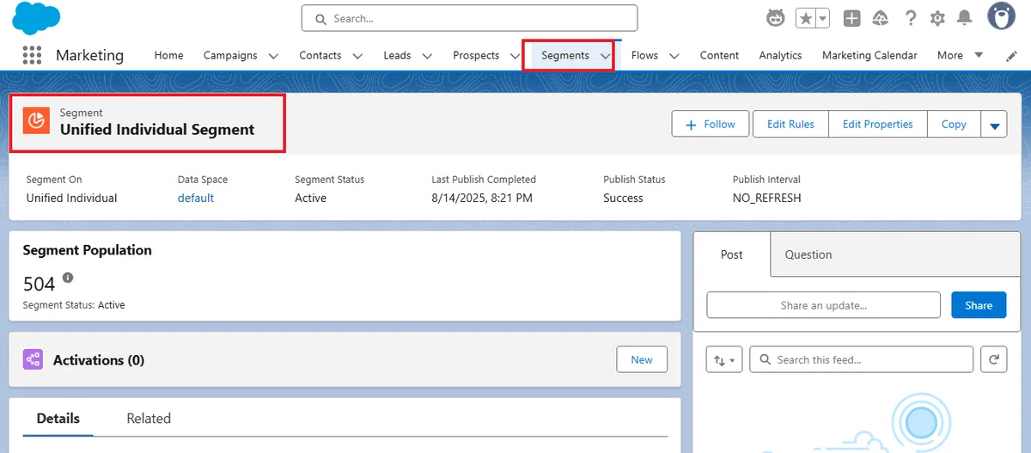Open the Flows tab
The height and width of the screenshot is (453, 1031).
coord(644,55)
